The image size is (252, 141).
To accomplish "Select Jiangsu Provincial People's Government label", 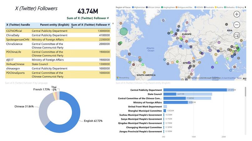I will (140, 131).
